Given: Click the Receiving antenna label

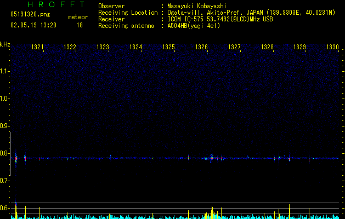Looking at the screenshot, I should coord(126,26).
